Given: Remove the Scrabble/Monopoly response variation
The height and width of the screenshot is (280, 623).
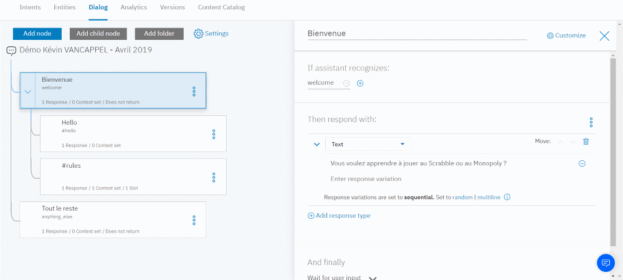Looking at the screenshot, I should pos(582,163).
